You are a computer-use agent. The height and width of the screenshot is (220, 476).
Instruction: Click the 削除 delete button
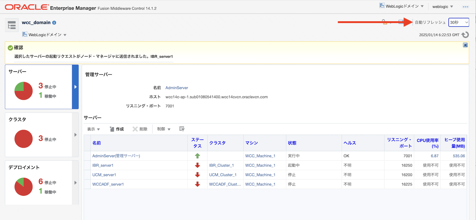(x=140, y=129)
